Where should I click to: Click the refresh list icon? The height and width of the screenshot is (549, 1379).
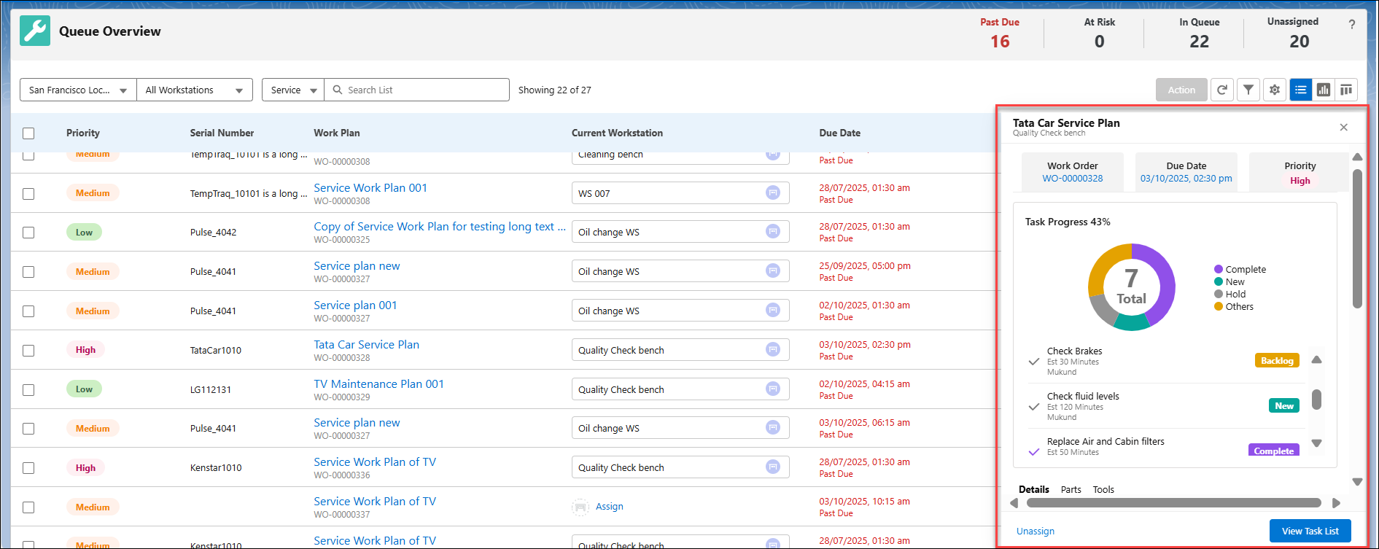(1222, 90)
